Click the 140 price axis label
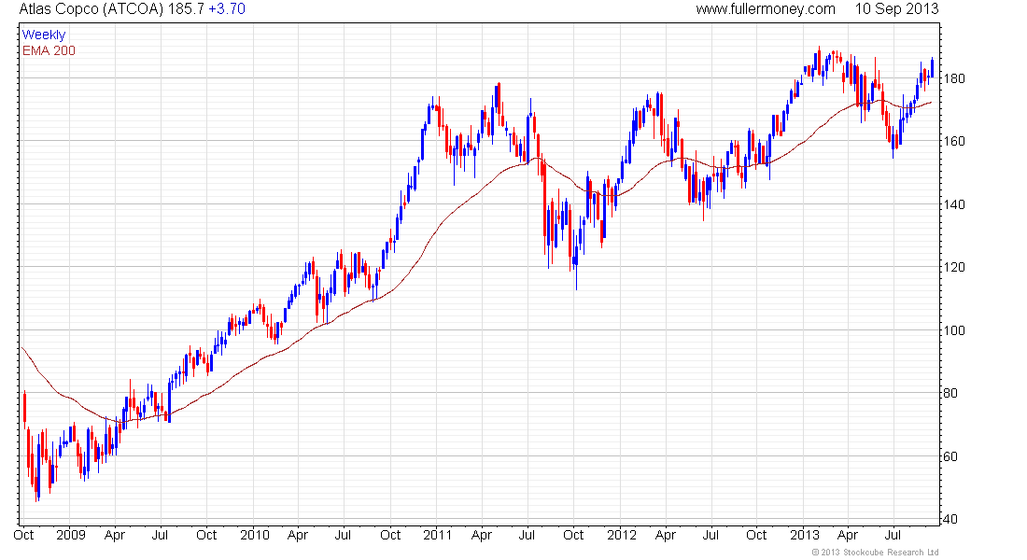 (954, 204)
